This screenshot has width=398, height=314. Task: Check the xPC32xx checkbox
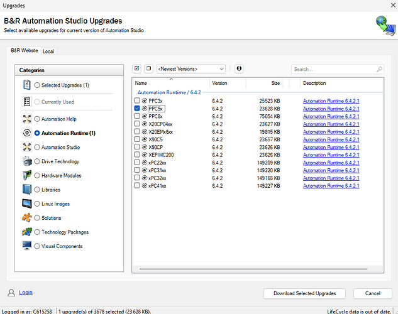[x=137, y=178]
